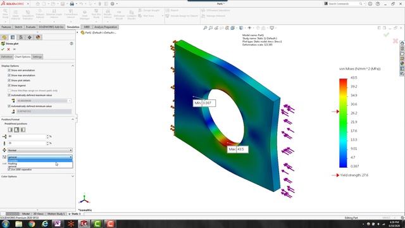Collapse the Position/Format section
Screen dimensions: 405x228
pos(73,120)
